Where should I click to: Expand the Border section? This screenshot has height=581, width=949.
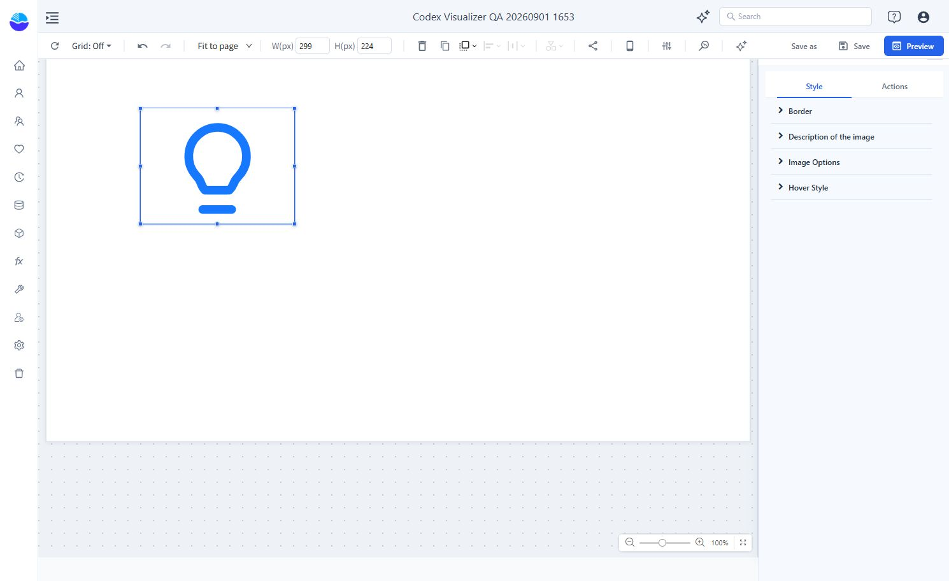click(x=851, y=111)
